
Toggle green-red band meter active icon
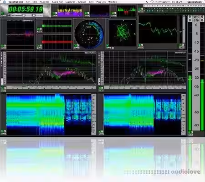[x=113, y=13]
